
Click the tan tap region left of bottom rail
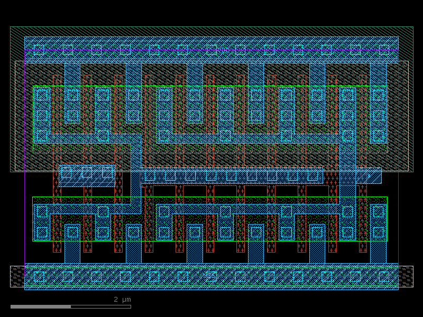17,276
